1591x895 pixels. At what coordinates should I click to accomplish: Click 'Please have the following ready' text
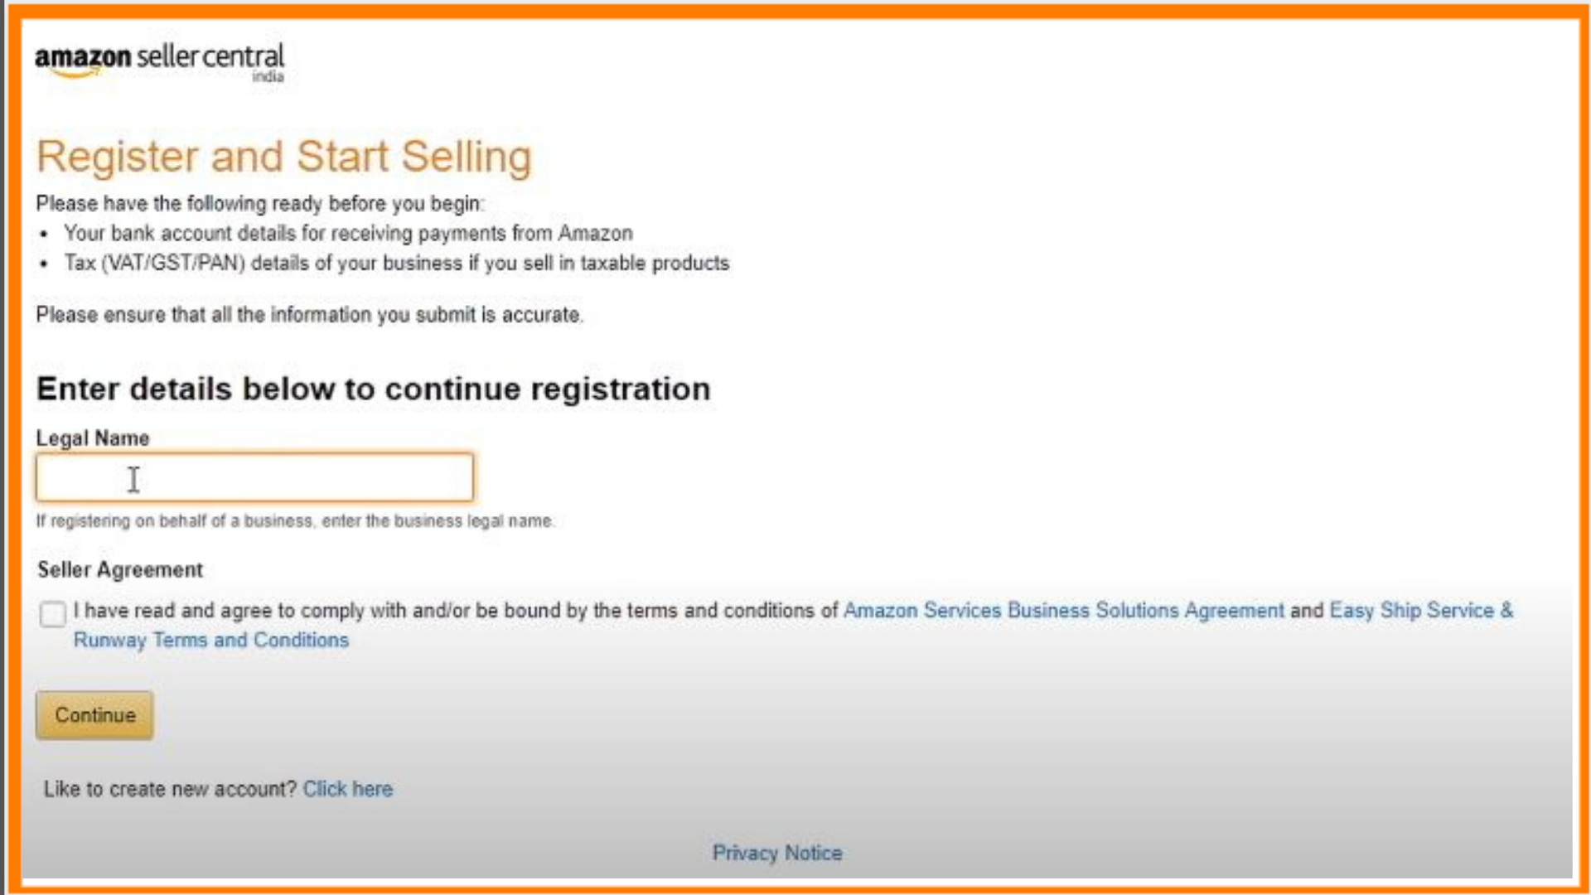click(259, 204)
